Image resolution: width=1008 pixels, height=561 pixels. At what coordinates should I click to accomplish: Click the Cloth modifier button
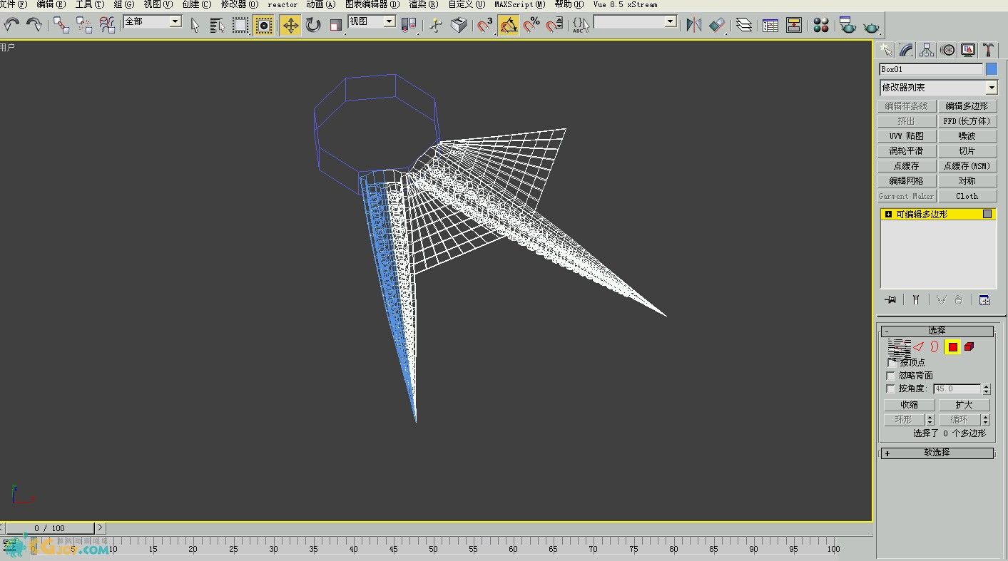pyautogui.click(x=967, y=195)
